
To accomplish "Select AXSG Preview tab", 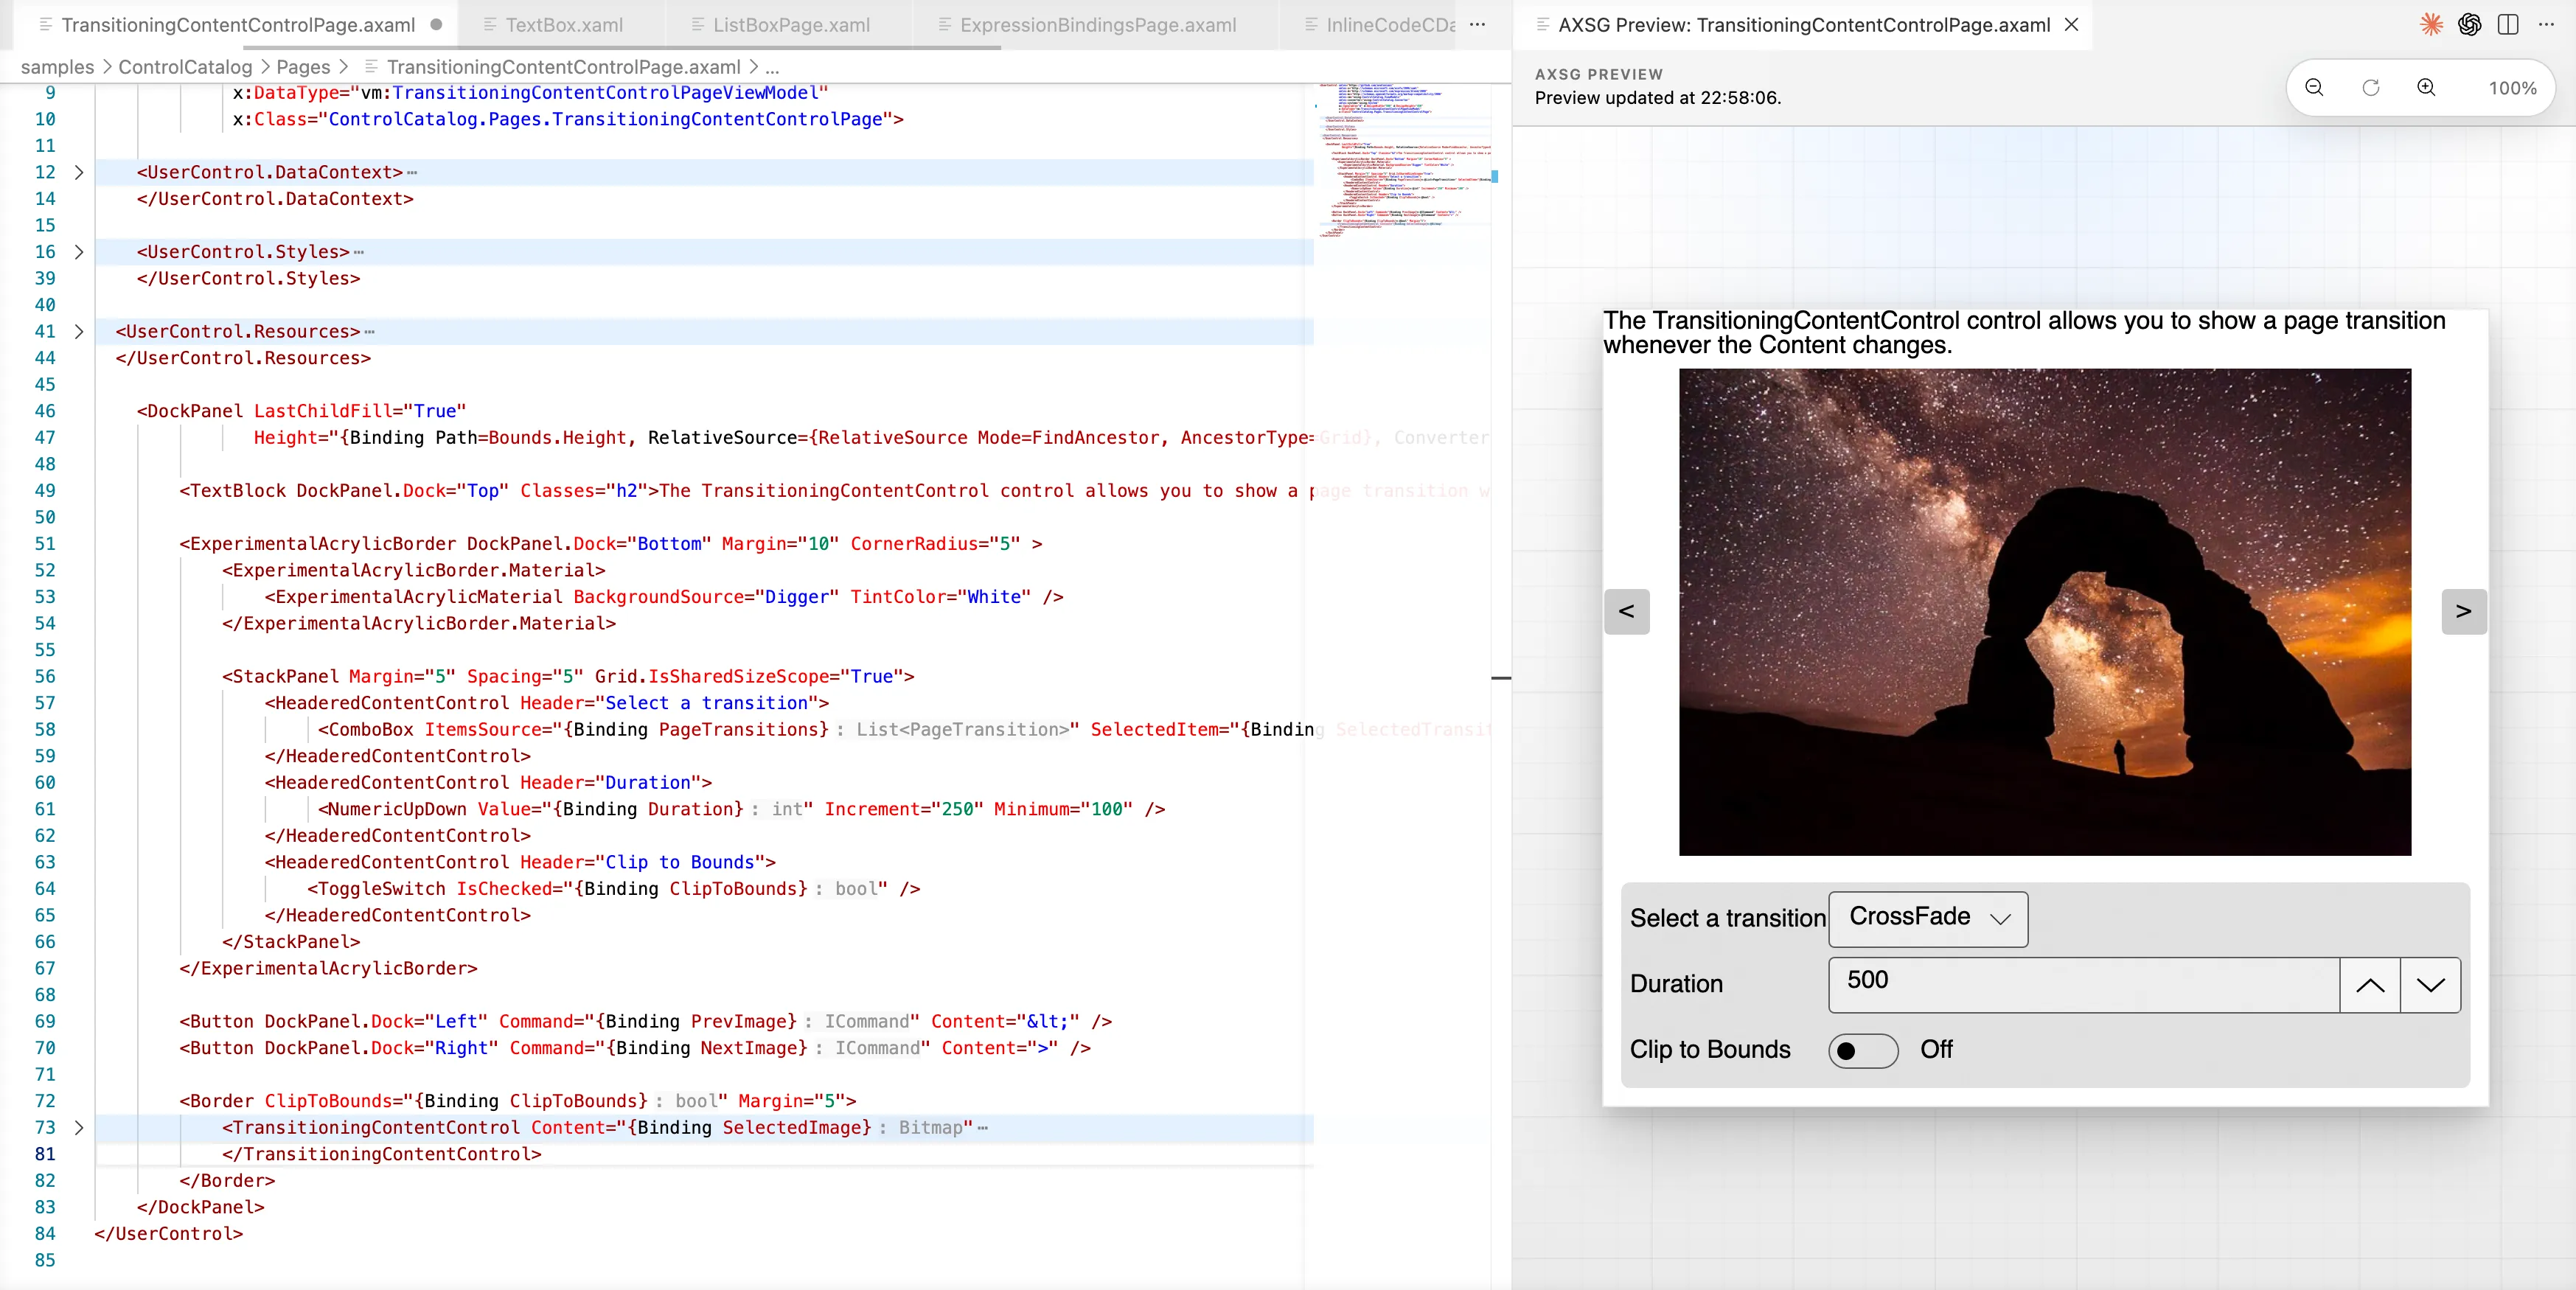I will 1803,25.
